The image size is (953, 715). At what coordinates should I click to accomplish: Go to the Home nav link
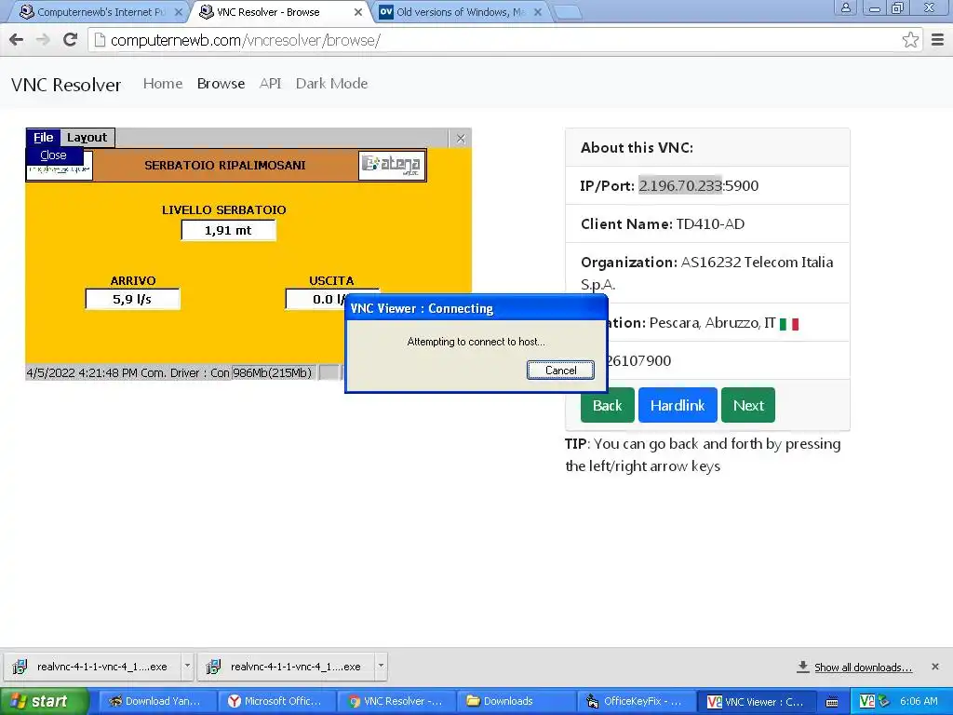[x=163, y=83]
